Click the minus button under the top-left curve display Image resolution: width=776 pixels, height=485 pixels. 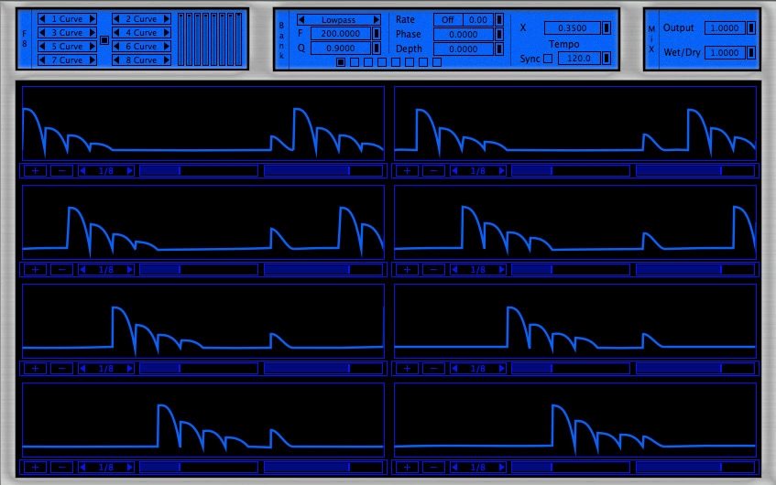coord(62,171)
